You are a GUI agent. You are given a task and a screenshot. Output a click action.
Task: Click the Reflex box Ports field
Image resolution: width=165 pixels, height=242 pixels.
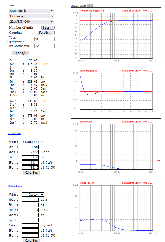pos(30,210)
